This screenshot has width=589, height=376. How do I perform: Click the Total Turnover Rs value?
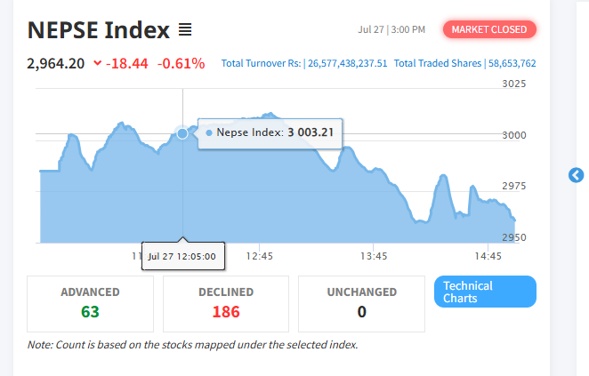point(348,63)
